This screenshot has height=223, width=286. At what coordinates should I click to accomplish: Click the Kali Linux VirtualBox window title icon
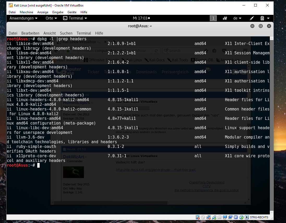click(11, 5)
